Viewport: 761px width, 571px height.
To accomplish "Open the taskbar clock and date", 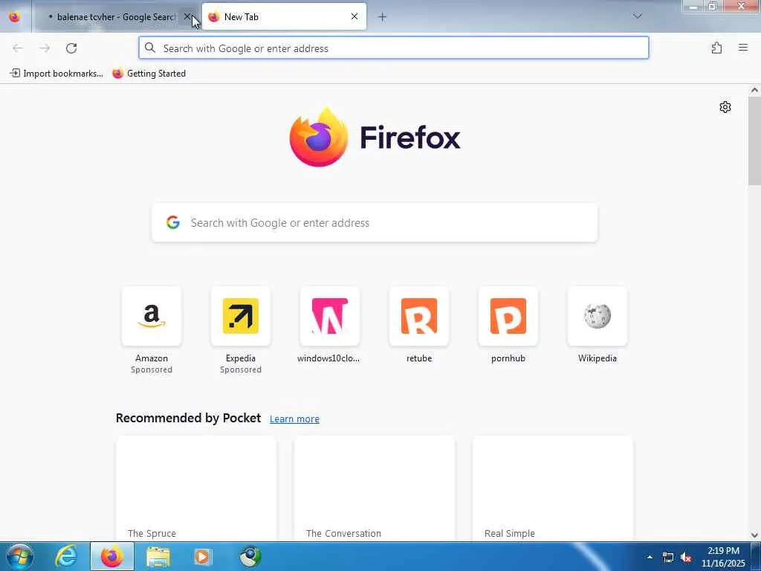I will pyautogui.click(x=723, y=557).
